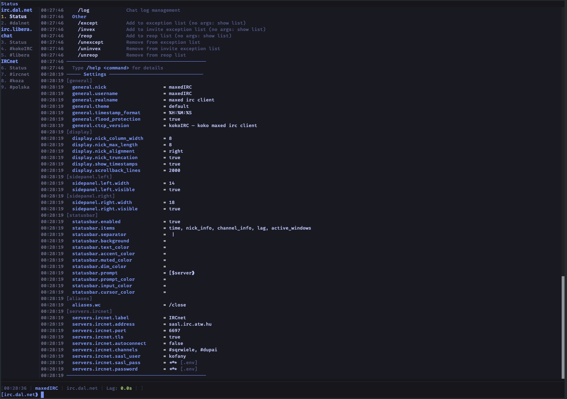Image resolution: width=567 pixels, height=399 pixels.
Task: Focus the command input at [irc.dal.net] prompt
Action: tap(213, 395)
